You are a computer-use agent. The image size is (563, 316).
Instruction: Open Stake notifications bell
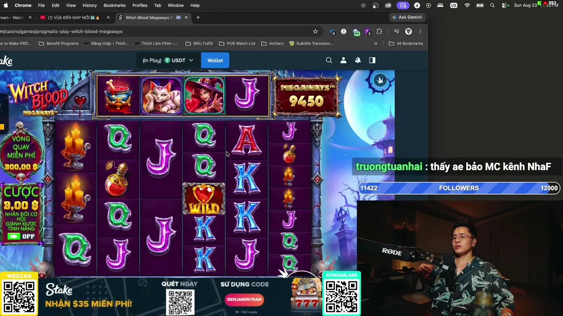coord(358,60)
